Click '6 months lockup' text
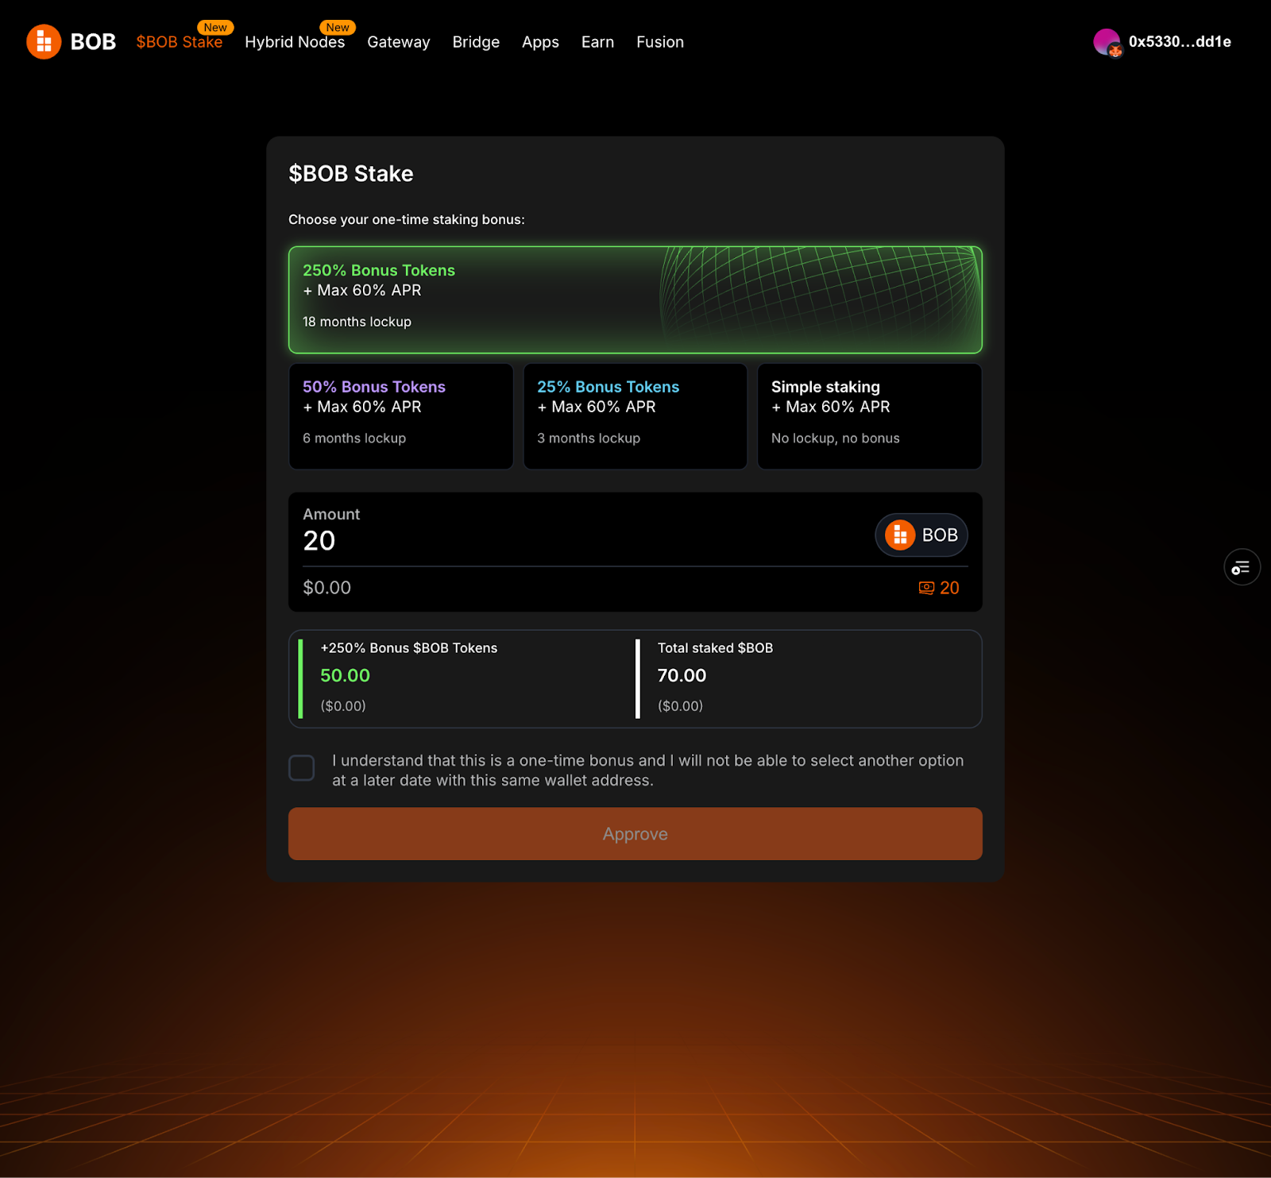The width and height of the screenshot is (1271, 1178). 354,438
